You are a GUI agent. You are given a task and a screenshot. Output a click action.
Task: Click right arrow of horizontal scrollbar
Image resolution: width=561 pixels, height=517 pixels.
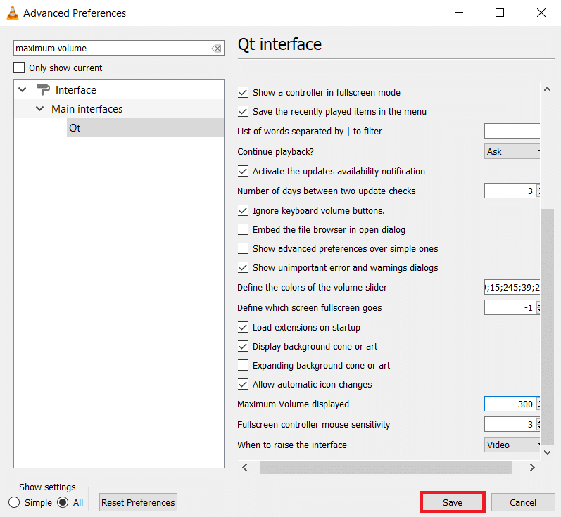532,467
